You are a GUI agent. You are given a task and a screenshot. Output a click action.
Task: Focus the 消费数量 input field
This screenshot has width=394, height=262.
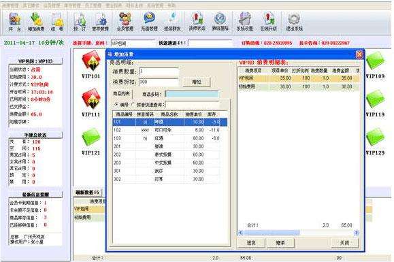coord(159,71)
